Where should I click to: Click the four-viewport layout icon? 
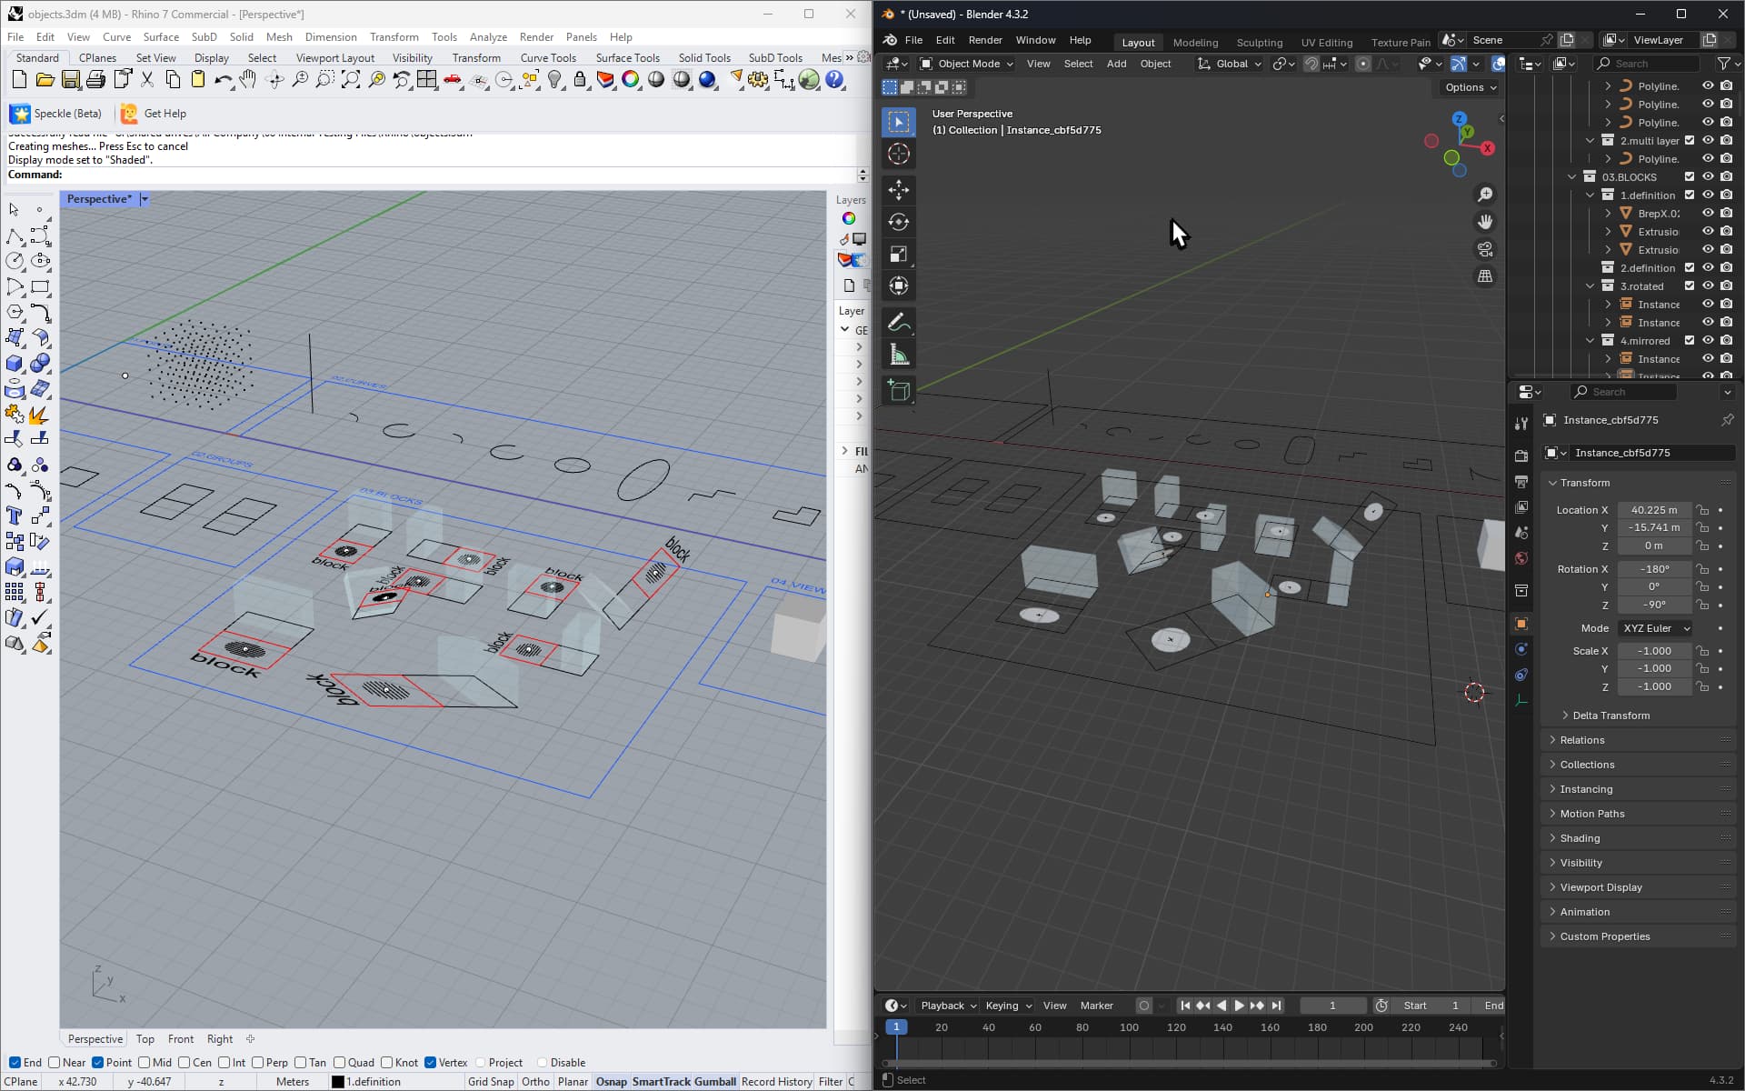[427, 80]
